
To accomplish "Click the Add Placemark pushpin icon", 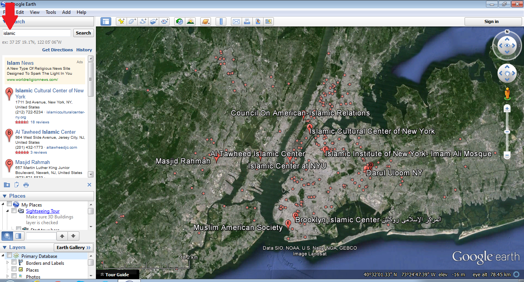I will 121,21.
